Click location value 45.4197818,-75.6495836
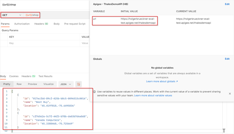Screen dimensions: 234x134 (x=58, y=106)
